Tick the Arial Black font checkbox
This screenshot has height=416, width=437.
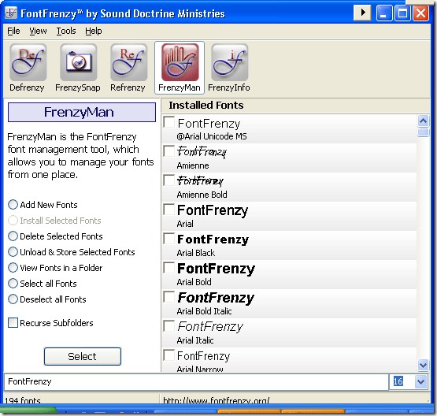point(169,239)
